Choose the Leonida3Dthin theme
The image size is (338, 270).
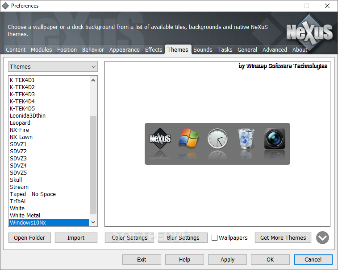pos(49,116)
